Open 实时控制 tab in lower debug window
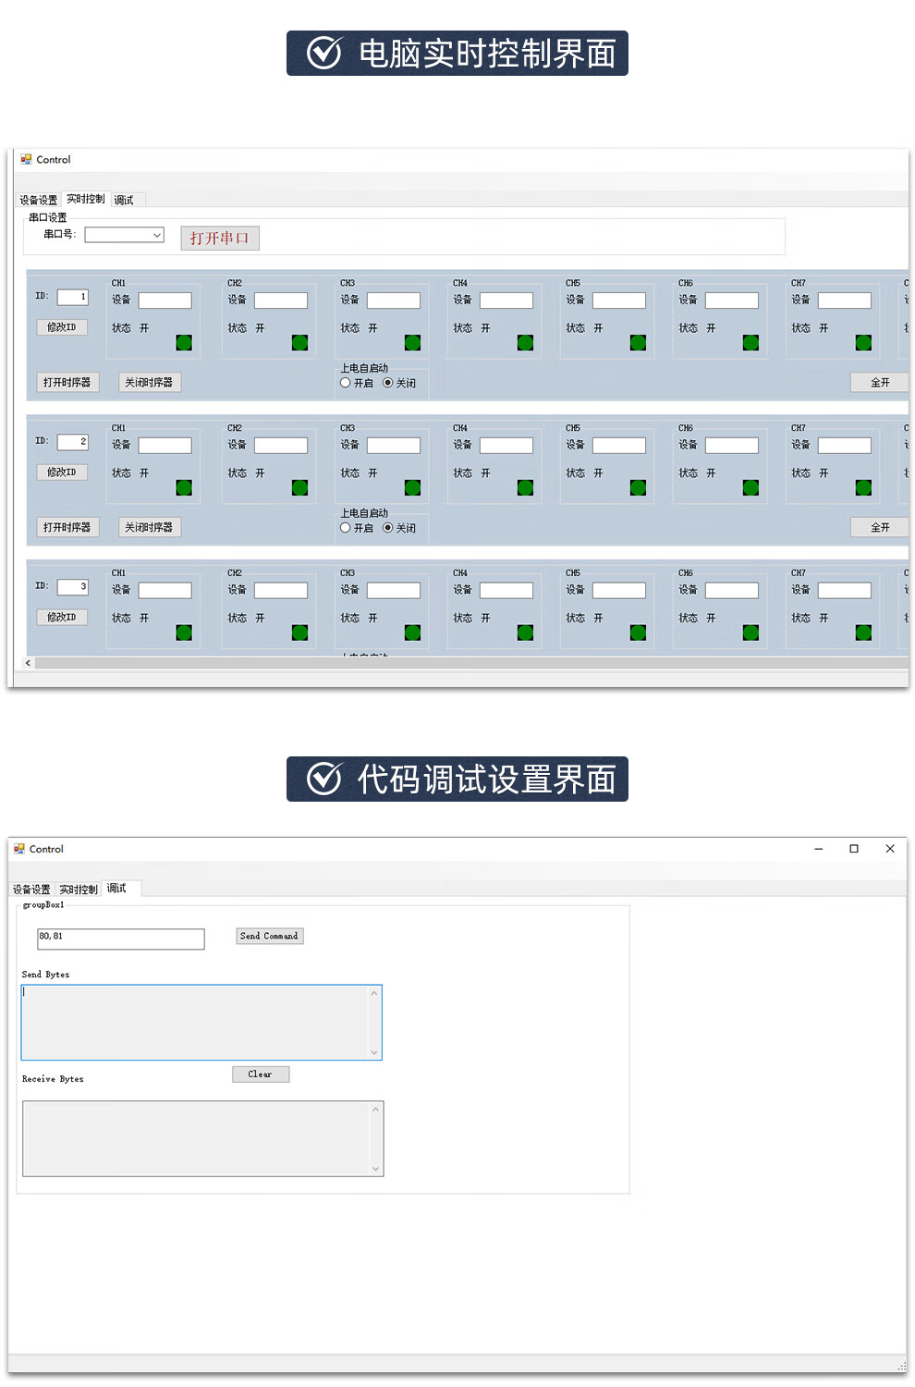 [x=79, y=890]
